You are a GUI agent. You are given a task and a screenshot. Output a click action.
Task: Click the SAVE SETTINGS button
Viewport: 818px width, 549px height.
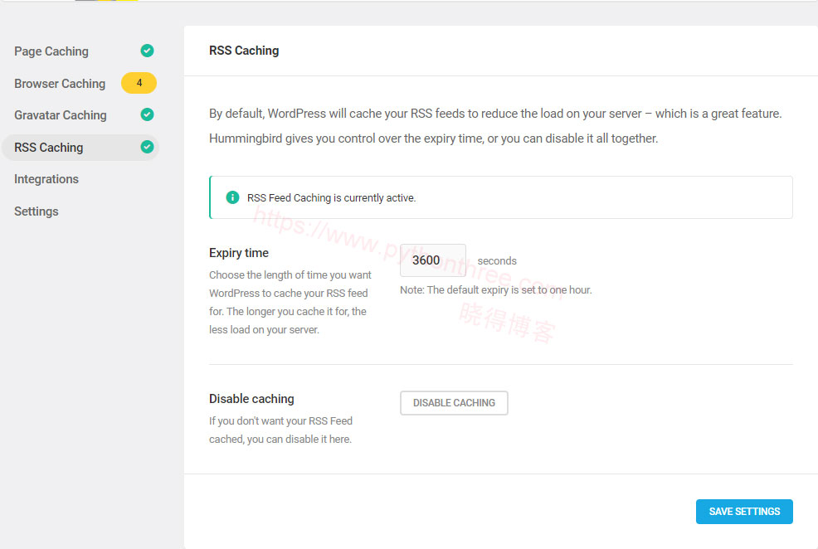[744, 512]
